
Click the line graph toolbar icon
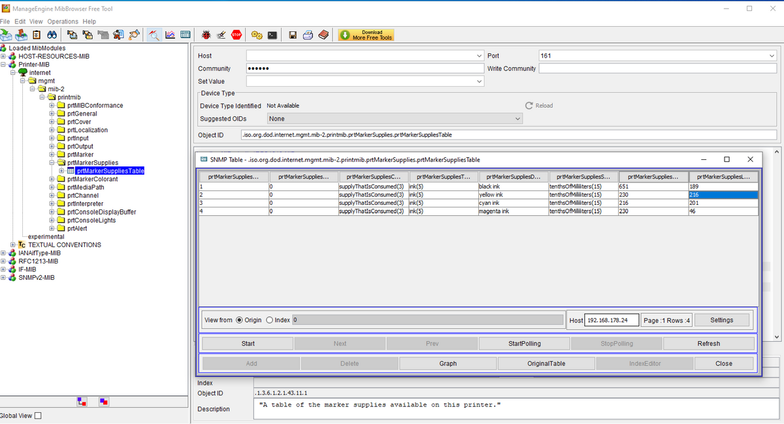[x=170, y=35]
